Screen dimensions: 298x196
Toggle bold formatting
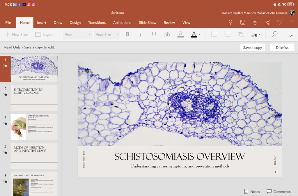coord(127,34)
